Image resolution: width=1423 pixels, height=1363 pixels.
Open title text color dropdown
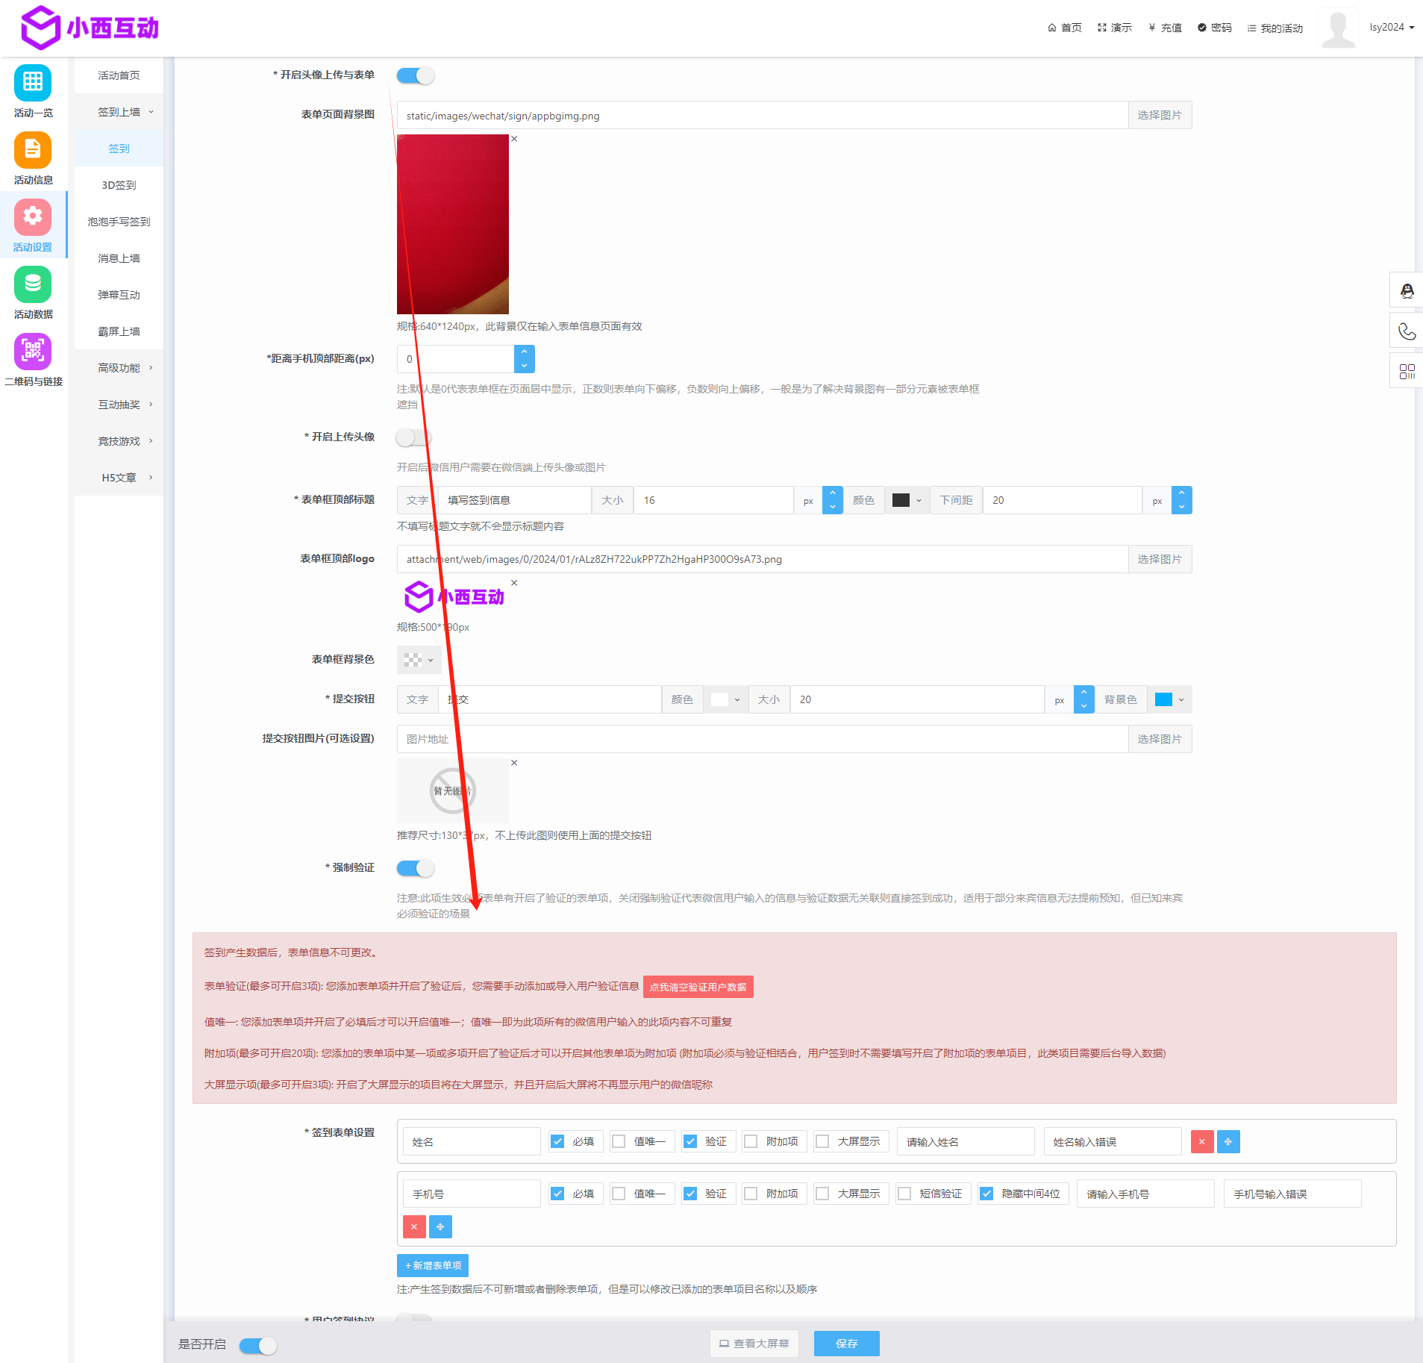pos(907,500)
